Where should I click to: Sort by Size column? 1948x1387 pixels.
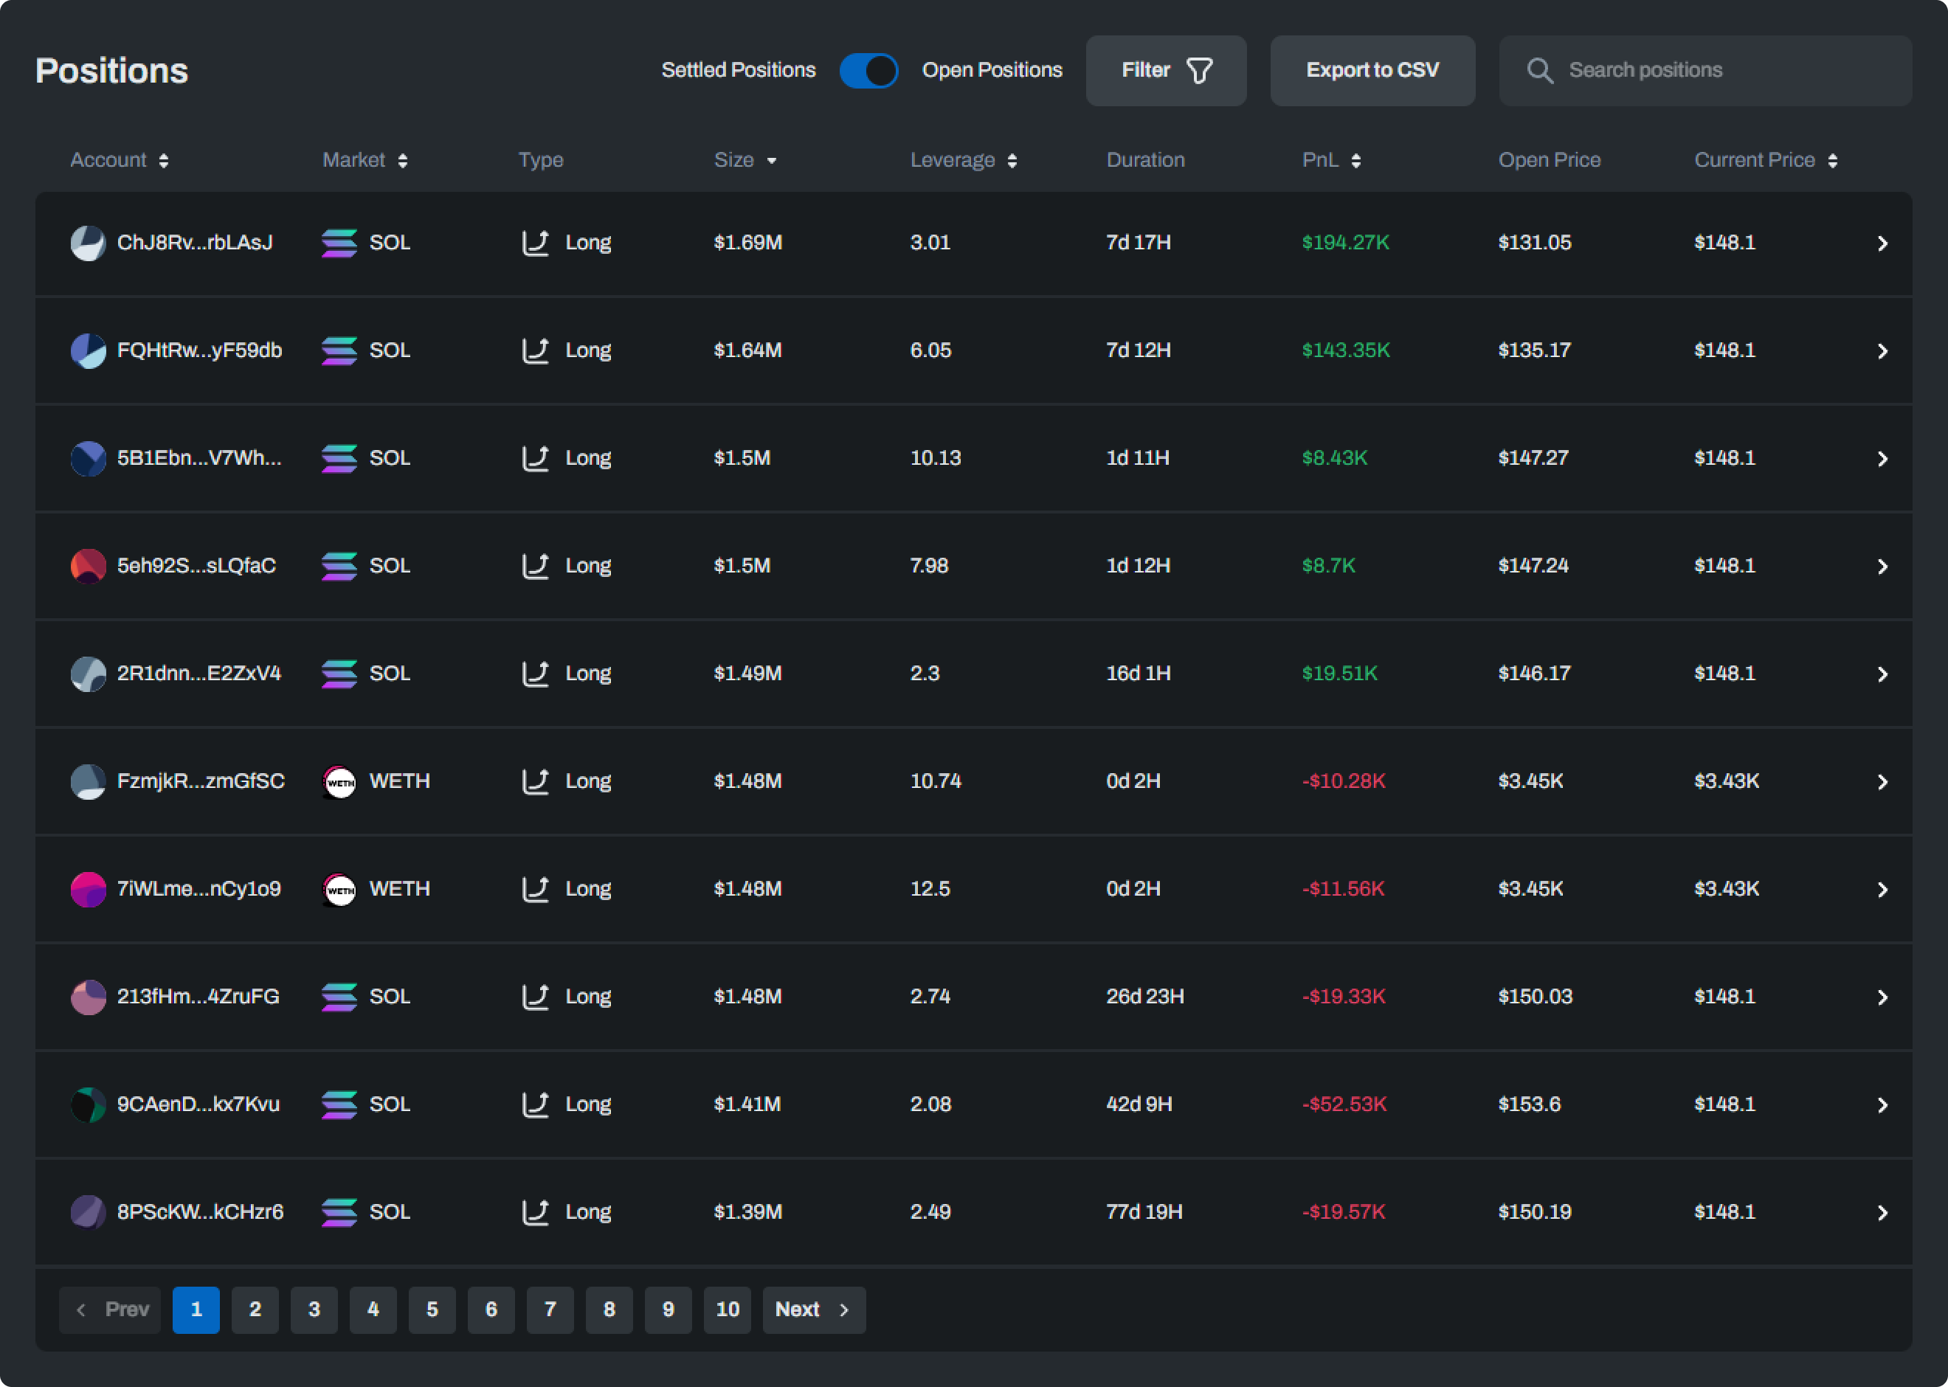point(745,159)
